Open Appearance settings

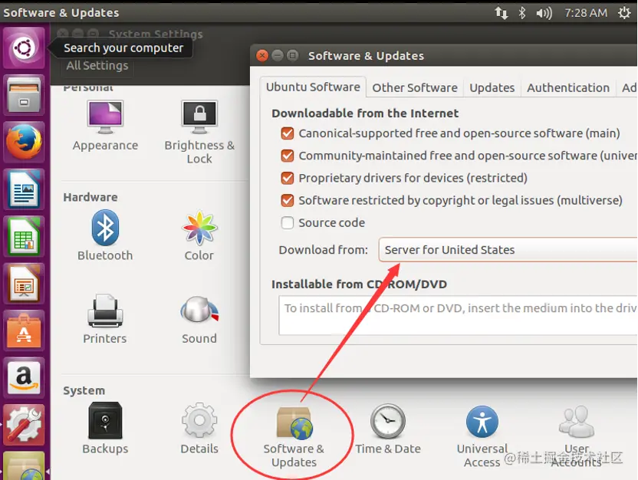105,126
